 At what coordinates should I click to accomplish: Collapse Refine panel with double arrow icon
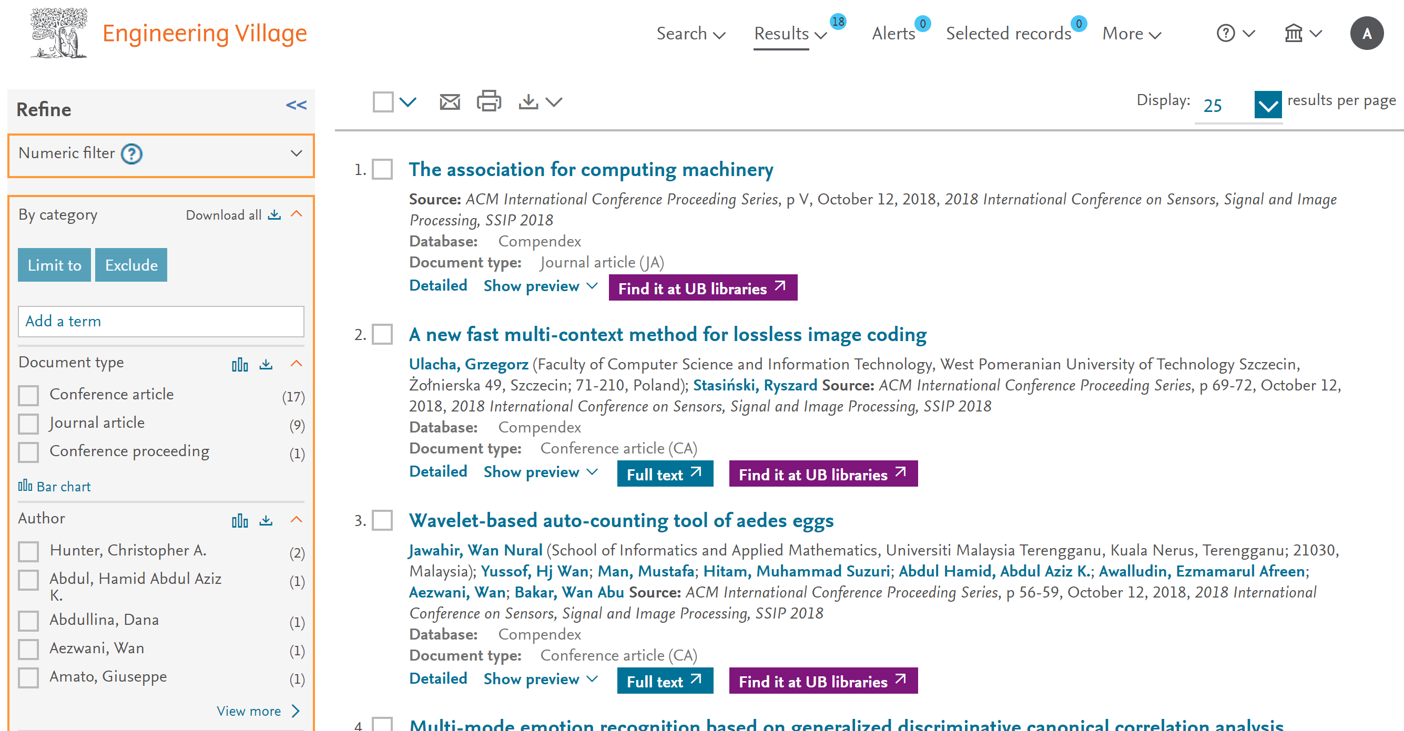tap(297, 105)
